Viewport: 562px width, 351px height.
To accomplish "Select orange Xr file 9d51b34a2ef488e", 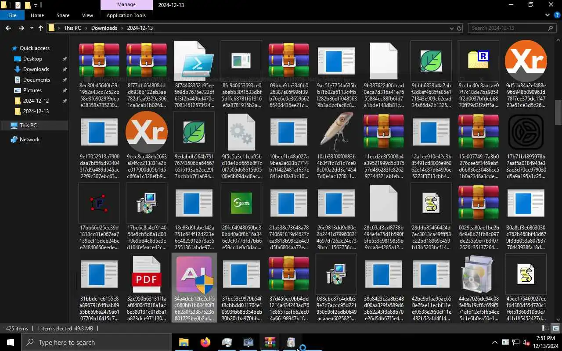I will pos(526,75).
